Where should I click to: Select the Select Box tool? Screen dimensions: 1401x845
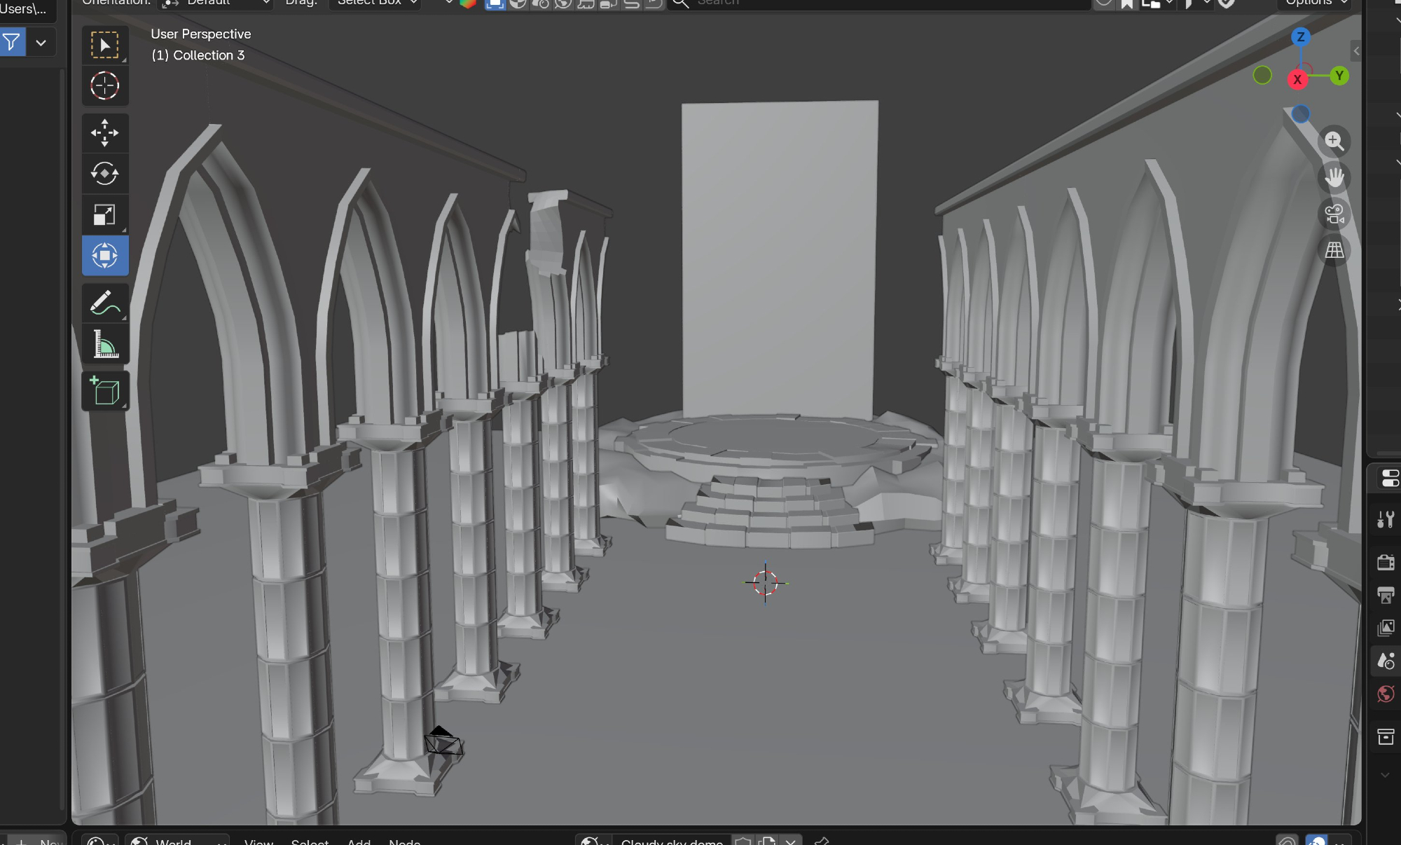click(x=104, y=46)
